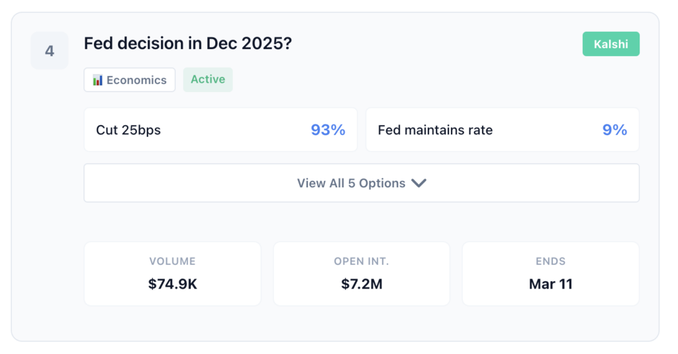Select the VOLUME label

172,261
